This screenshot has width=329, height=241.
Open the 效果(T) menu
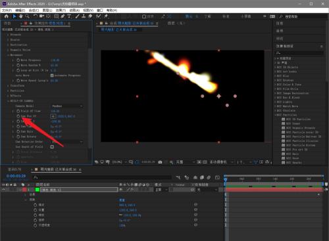(x=61, y=11)
